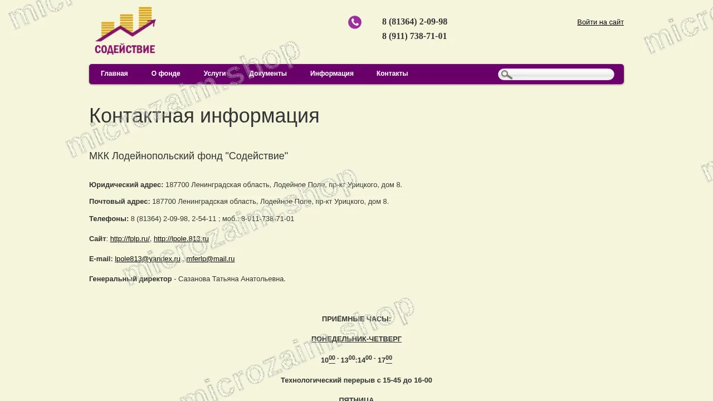Image resolution: width=713 pixels, height=401 pixels.
Task: Open the Документы menu item
Action: 268,74
